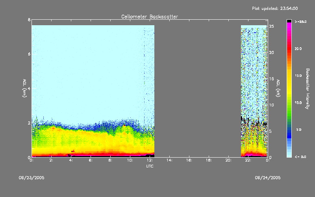Click the 15.0 colorbar value label
This screenshot has height=197, width=315.
click(298, 76)
